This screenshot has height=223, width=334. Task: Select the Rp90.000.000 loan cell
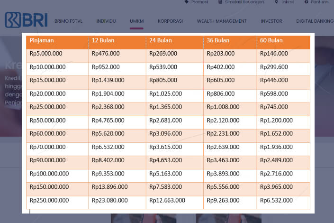[x=57, y=162]
